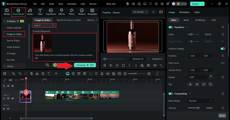Select the Split scissors tool in toolbar
This screenshot has height=120, width=230.
37,74
